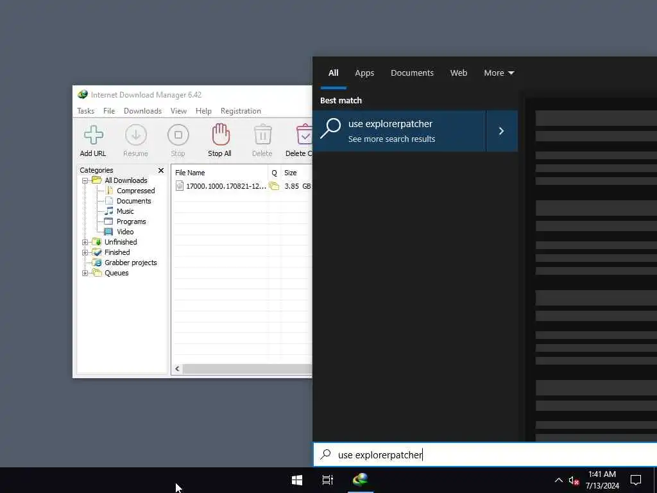Select the Programs category
The image size is (657, 493).
tap(131, 221)
